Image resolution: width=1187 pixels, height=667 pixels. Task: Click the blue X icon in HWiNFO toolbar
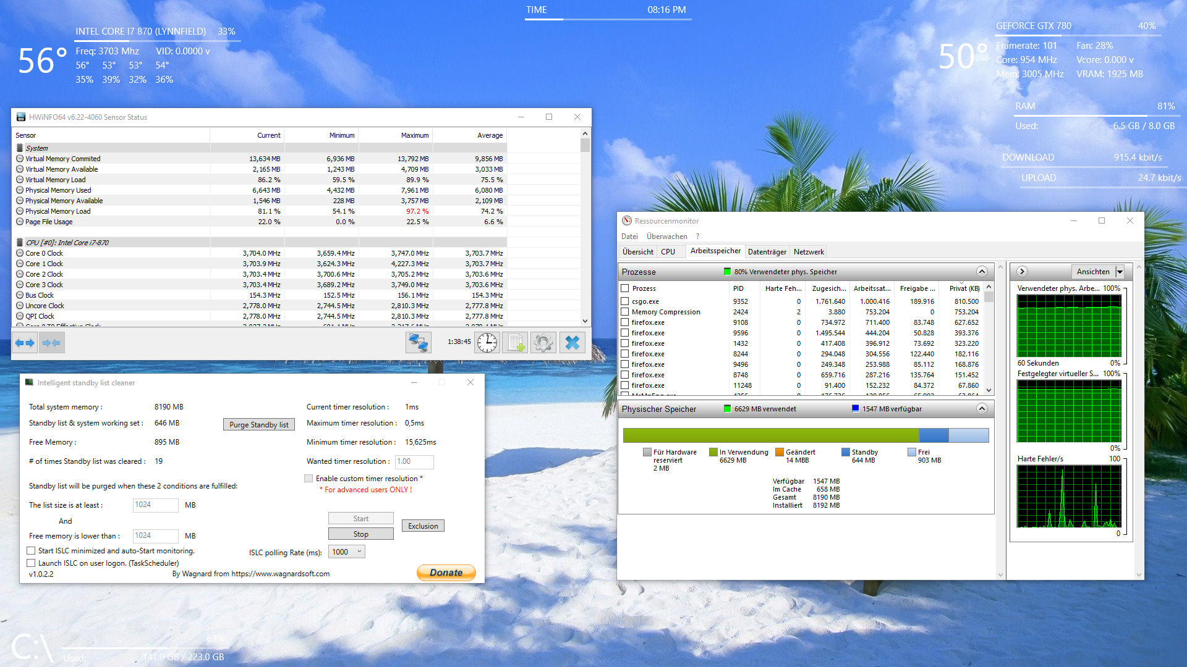[x=572, y=342]
